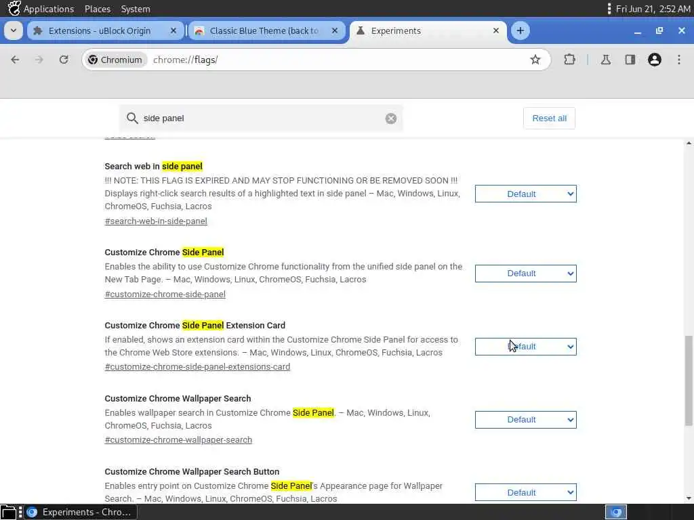Open Customize Chrome Wallpaper Search dropdown
Image resolution: width=694 pixels, height=520 pixels.
click(x=525, y=420)
